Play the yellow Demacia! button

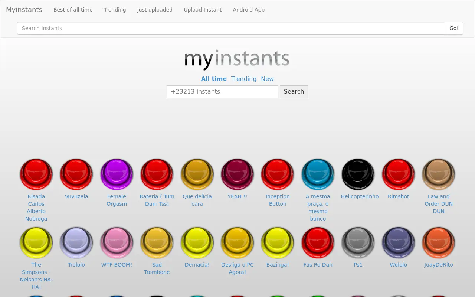click(197, 242)
